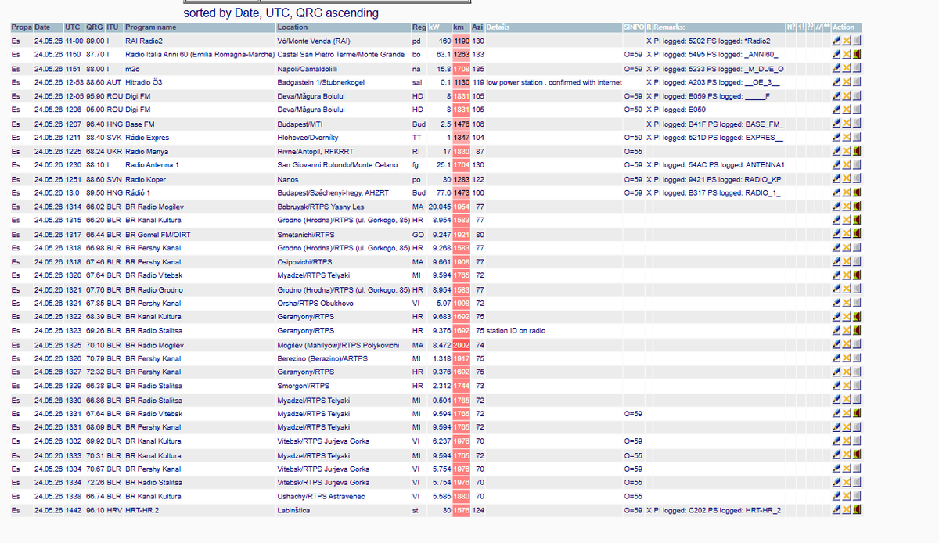Delete the m2o log entry
This screenshot has width=939, height=543.
coord(847,68)
